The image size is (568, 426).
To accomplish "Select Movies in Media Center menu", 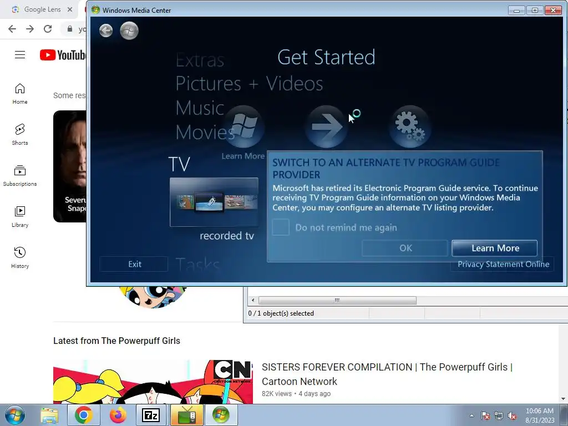I will click(x=205, y=132).
